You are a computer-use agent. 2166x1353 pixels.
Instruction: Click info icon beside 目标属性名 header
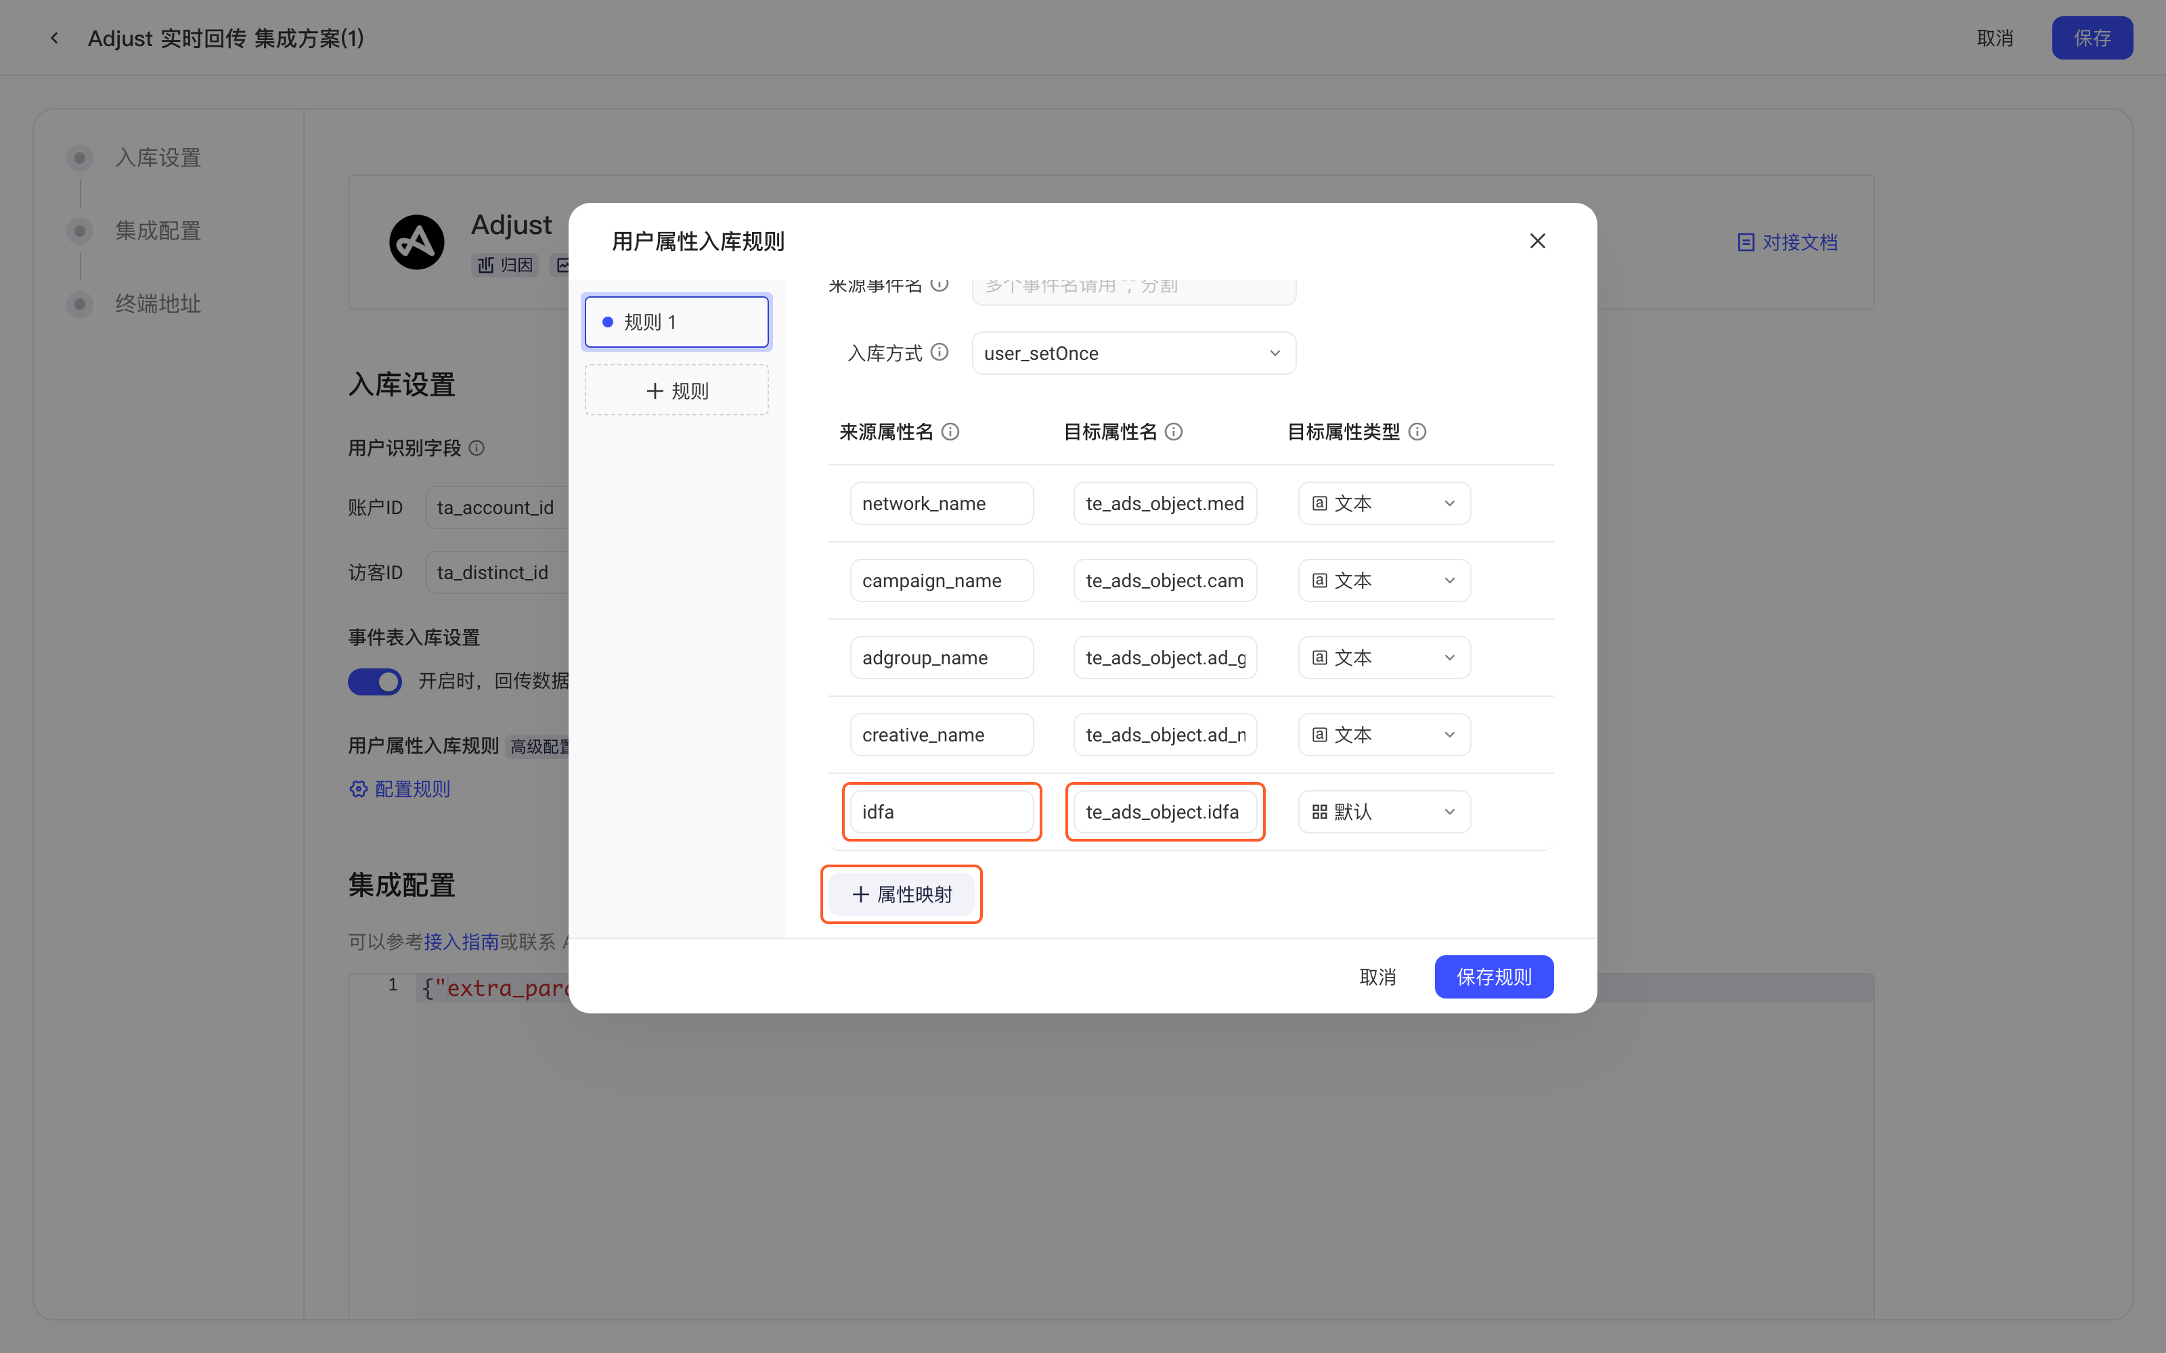pyautogui.click(x=1174, y=432)
